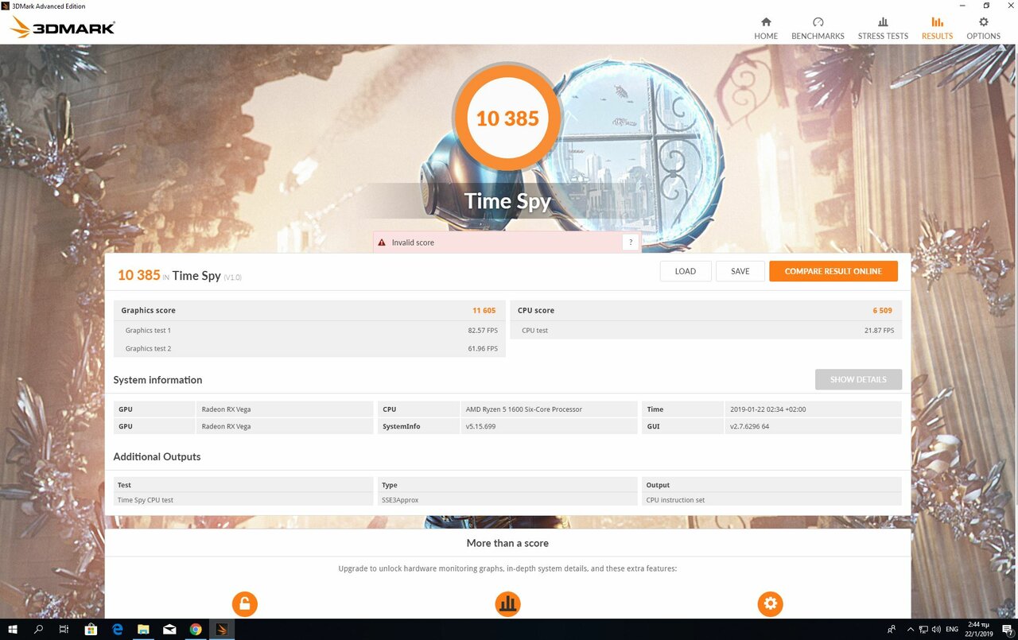1018x640 pixels.
Task: Open the invalid score help question mark
Action: [x=631, y=242]
